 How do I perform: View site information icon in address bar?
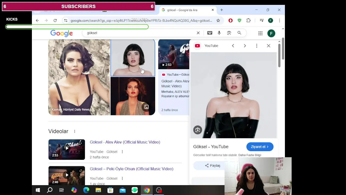click(x=65, y=21)
